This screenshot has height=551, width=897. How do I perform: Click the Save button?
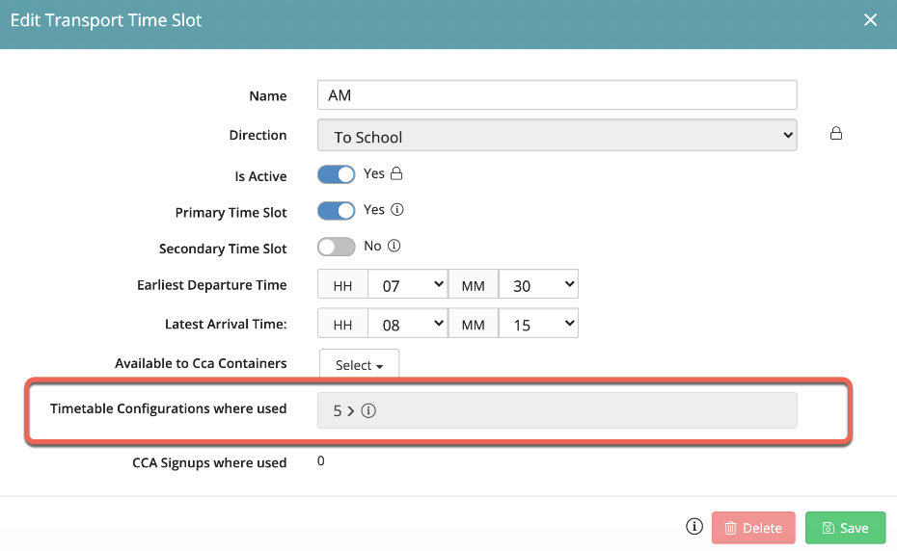[x=845, y=528]
